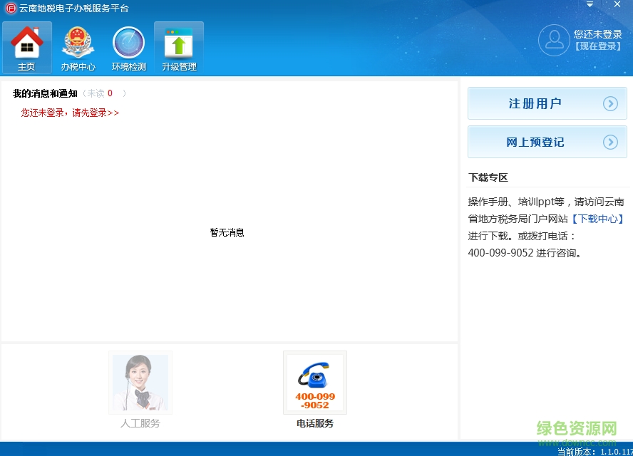Open the 【下载中心】 download link

click(597, 219)
